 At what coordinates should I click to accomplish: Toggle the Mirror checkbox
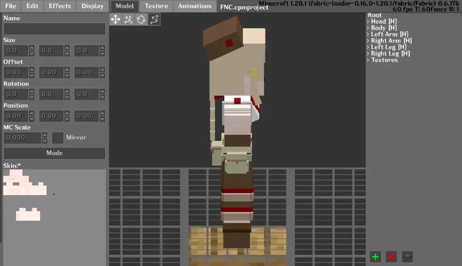pos(58,138)
